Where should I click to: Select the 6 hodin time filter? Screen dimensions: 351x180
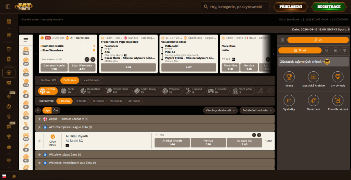[x=81, y=101]
